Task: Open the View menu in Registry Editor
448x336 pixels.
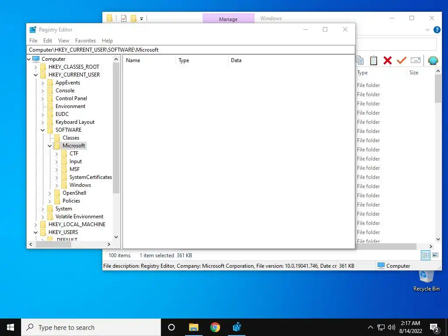Action: (63, 41)
